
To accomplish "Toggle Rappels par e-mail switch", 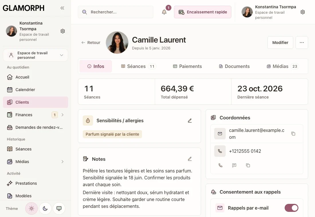I will click(x=291, y=208).
